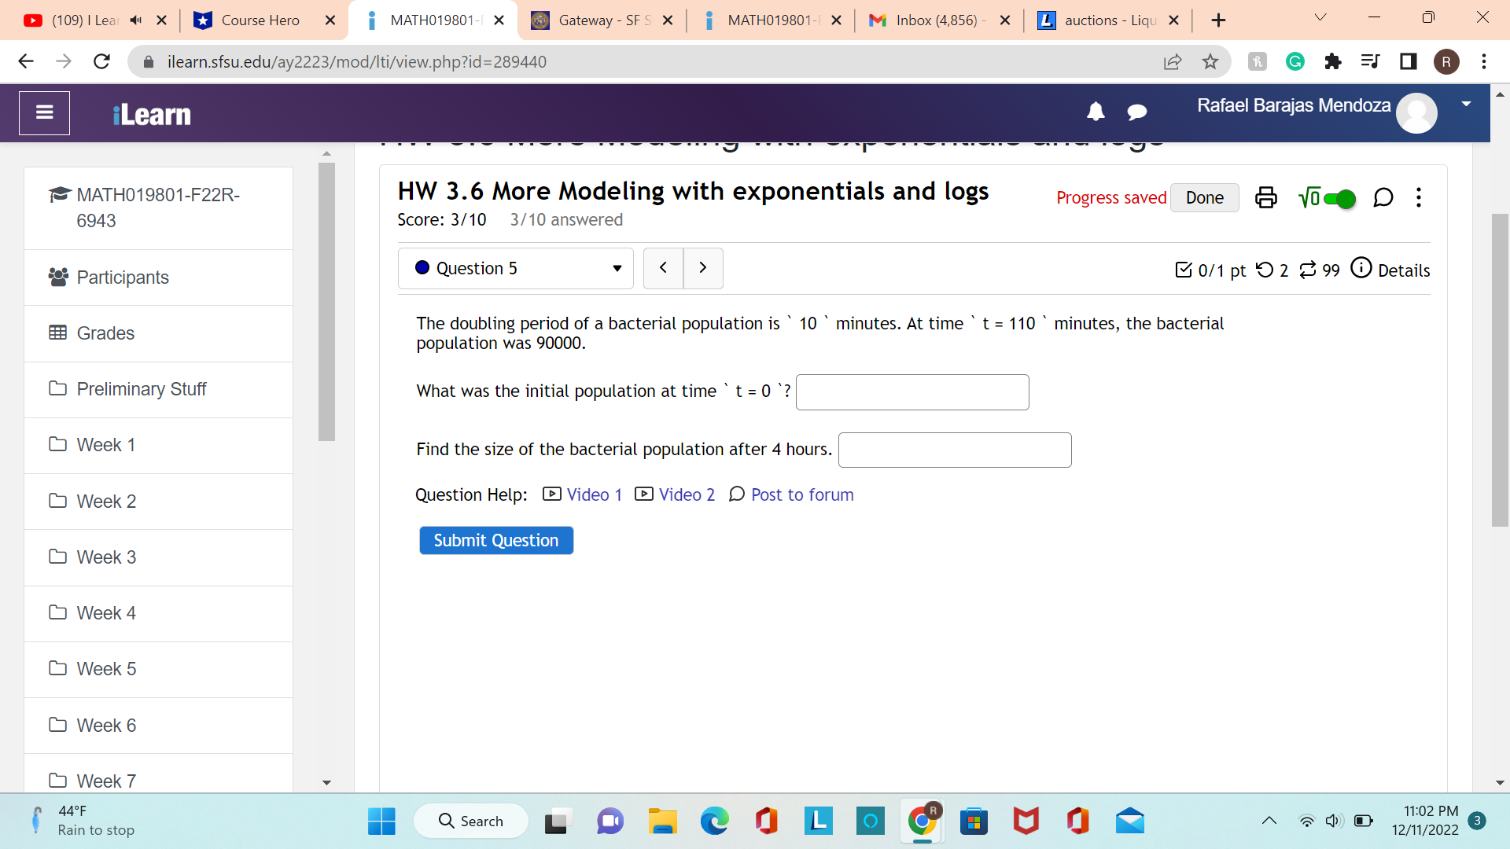Open the Video 1 help link
Screen dimensions: 1510x849
pos(594,494)
